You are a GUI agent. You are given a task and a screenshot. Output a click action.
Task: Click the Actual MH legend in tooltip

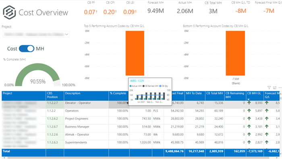[x=136, y=86]
